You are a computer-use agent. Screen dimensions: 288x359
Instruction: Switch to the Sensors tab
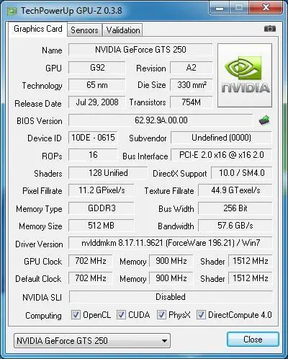(84, 30)
